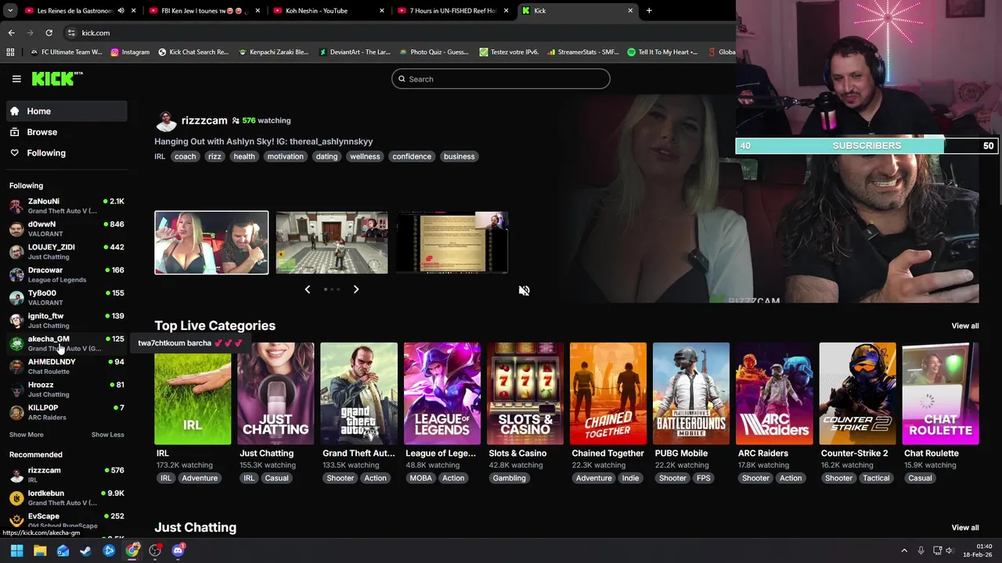Open the Grand Theft Auto category card

359,393
